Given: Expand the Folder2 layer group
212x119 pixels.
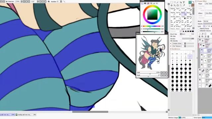Looking at the screenshot, I should pyautogui.click(x=202, y=41).
